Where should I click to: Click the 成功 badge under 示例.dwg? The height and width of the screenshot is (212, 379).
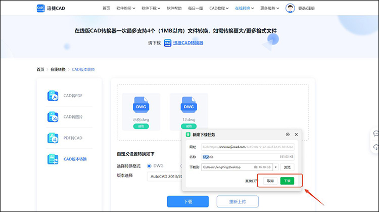141,126
